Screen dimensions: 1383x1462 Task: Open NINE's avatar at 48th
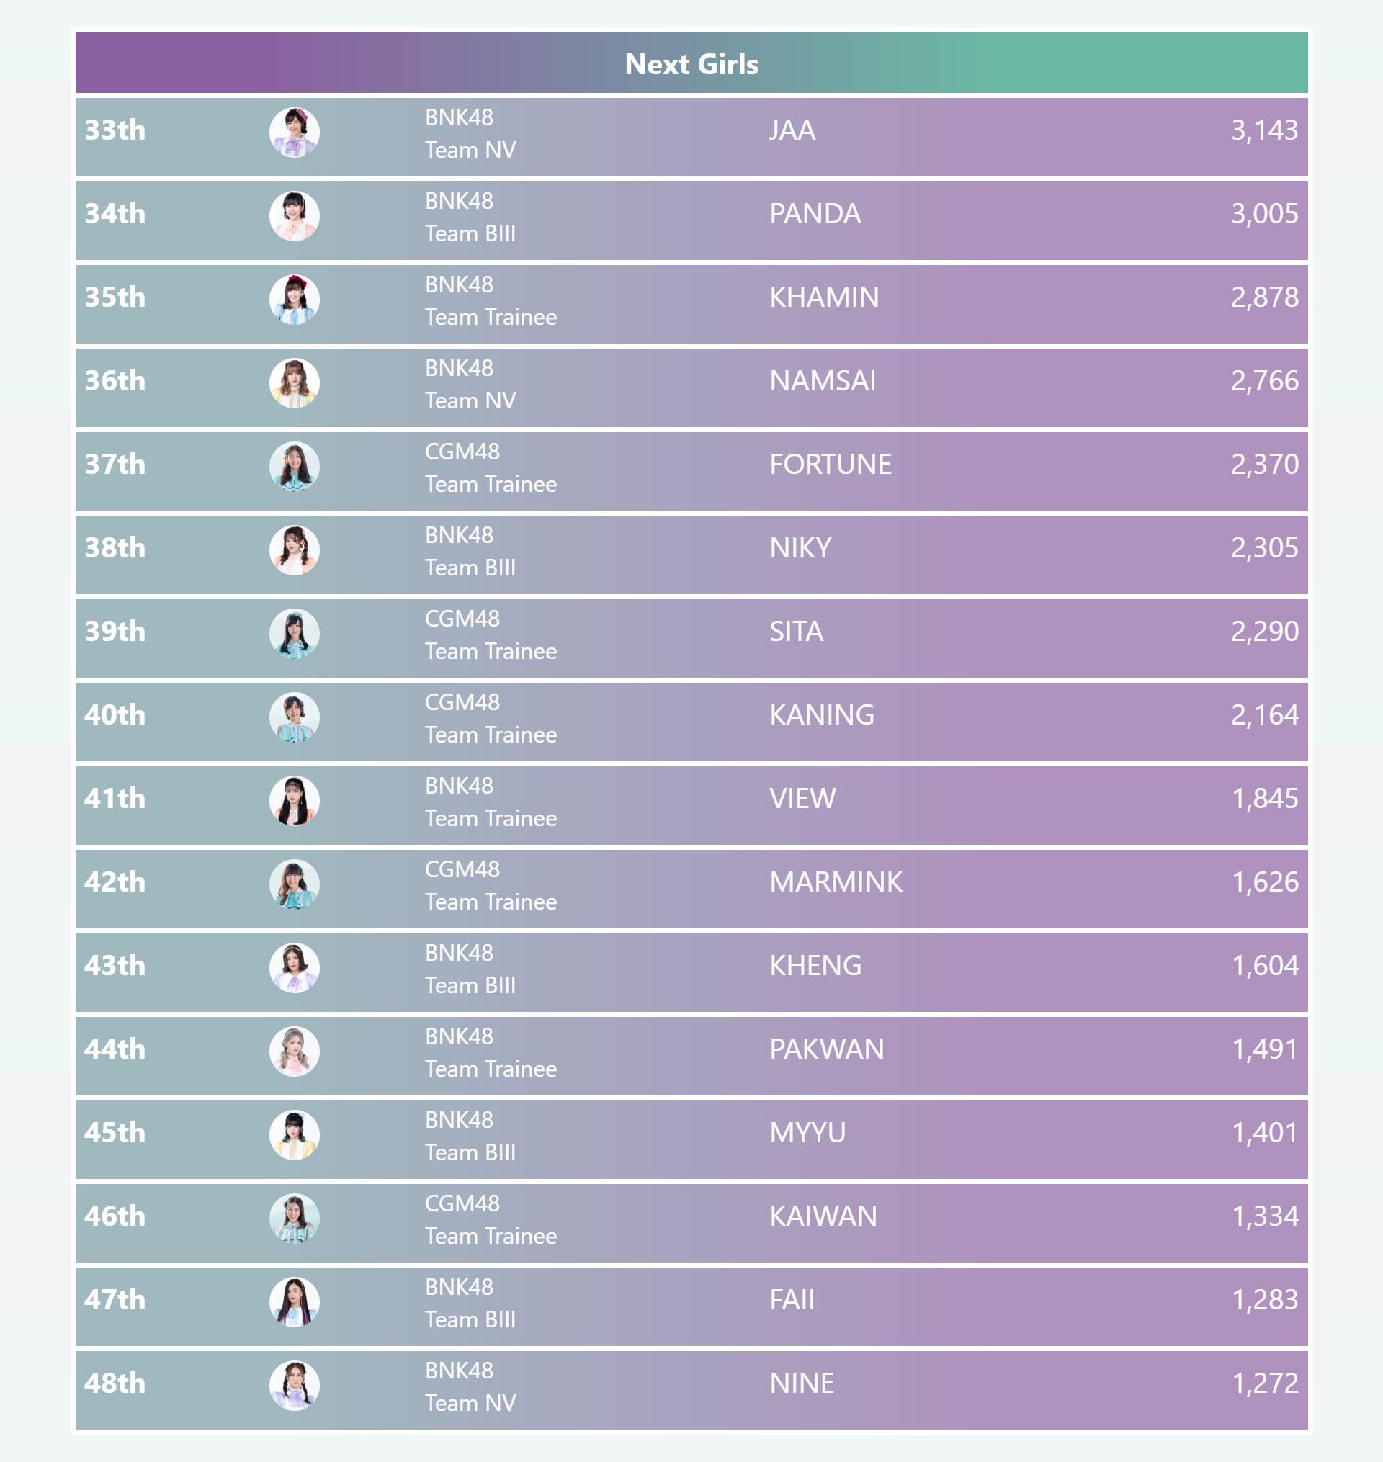pyautogui.click(x=294, y=1386)
